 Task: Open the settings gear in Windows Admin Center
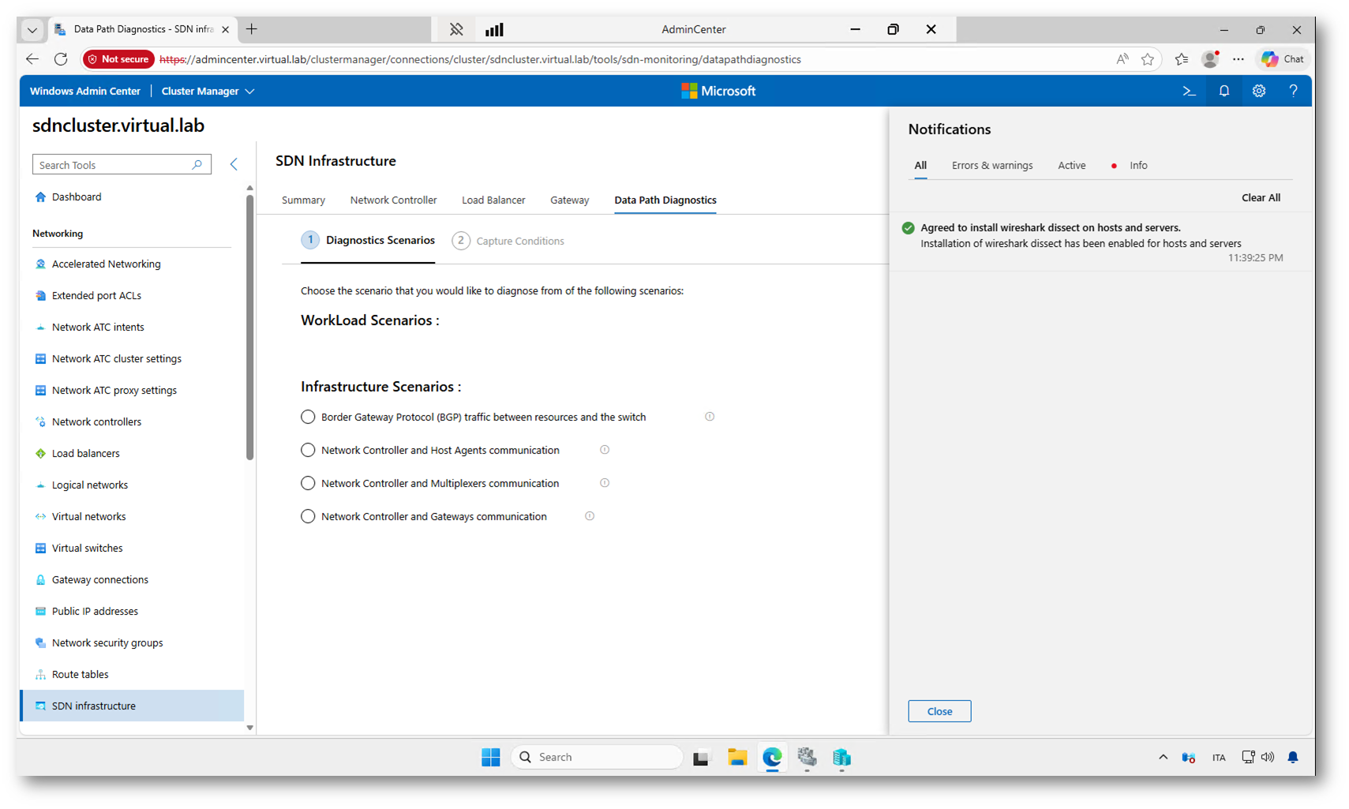point(1258,92)
